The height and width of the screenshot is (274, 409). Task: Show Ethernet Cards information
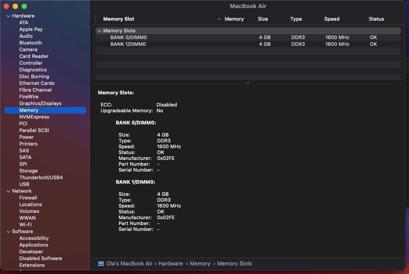pyautogui.click(x=37, y=83)
